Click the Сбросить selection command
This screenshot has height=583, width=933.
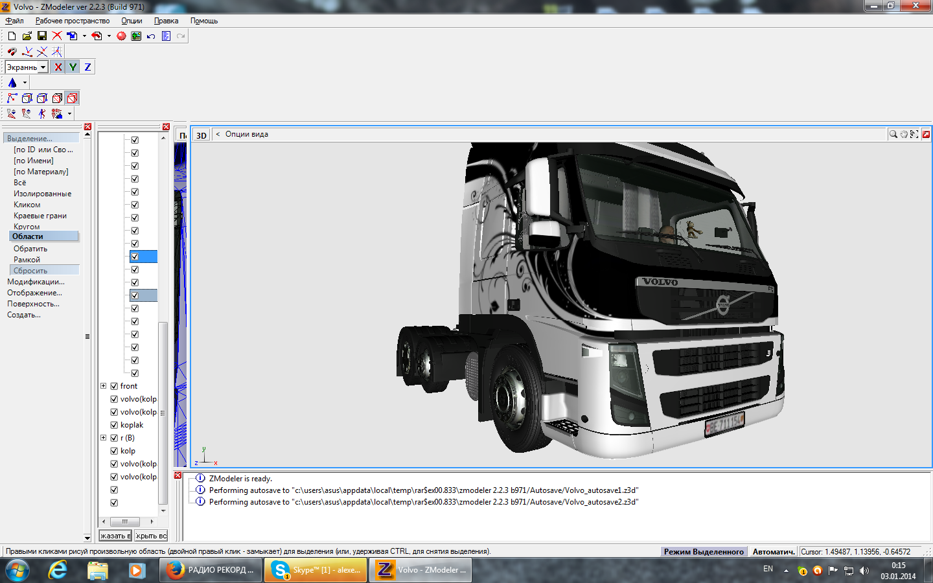click(30, 271)
